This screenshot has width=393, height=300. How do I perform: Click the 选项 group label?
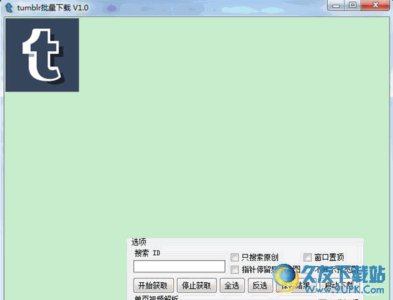(x=139, y=242)
